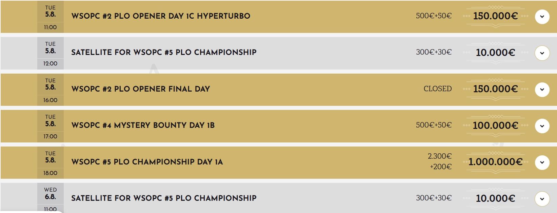Expand Mystery Bounty Day 1B details chevron
Image resolution: width=557 pixels, height=213 pixels.
pos(542,126)
